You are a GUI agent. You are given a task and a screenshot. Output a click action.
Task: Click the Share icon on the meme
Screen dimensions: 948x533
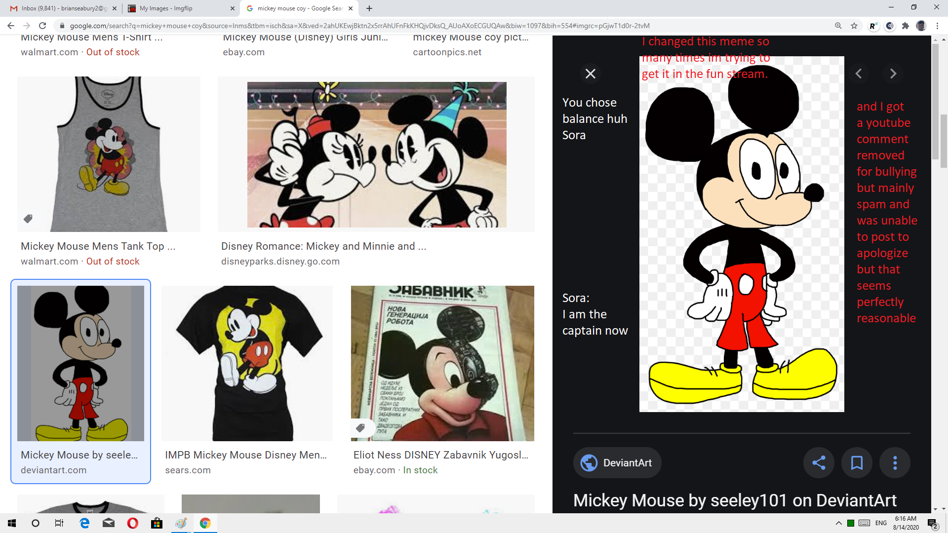(819, 463)
